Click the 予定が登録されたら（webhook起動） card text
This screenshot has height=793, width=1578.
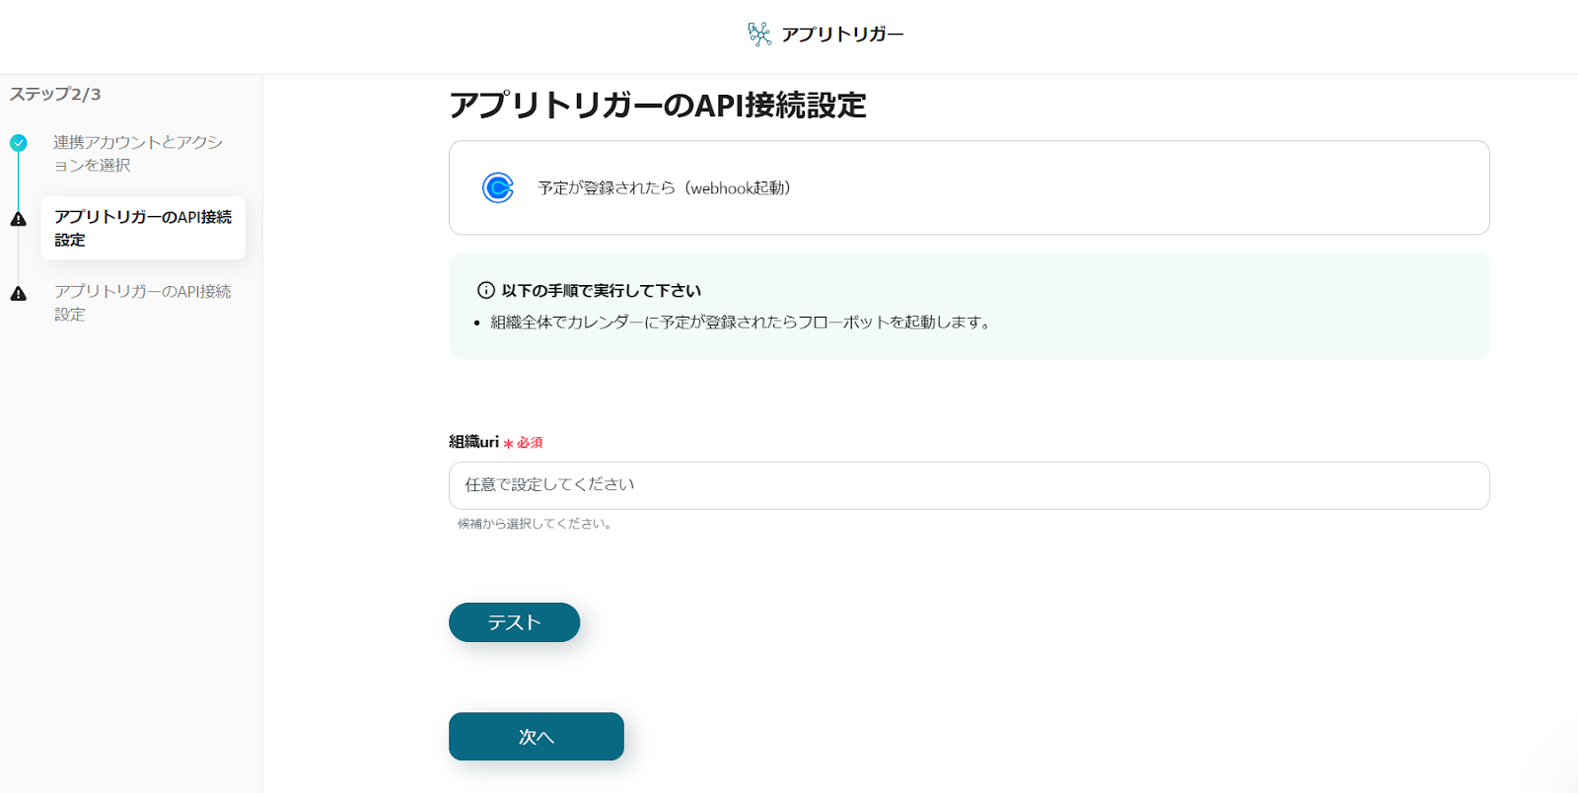(x=664, y=188)
